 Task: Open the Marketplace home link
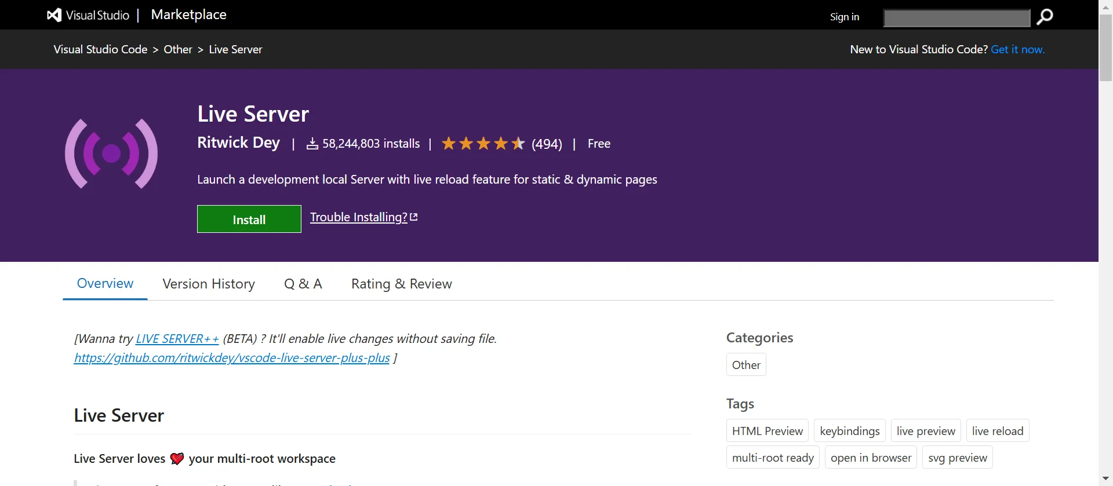point(188,14)
